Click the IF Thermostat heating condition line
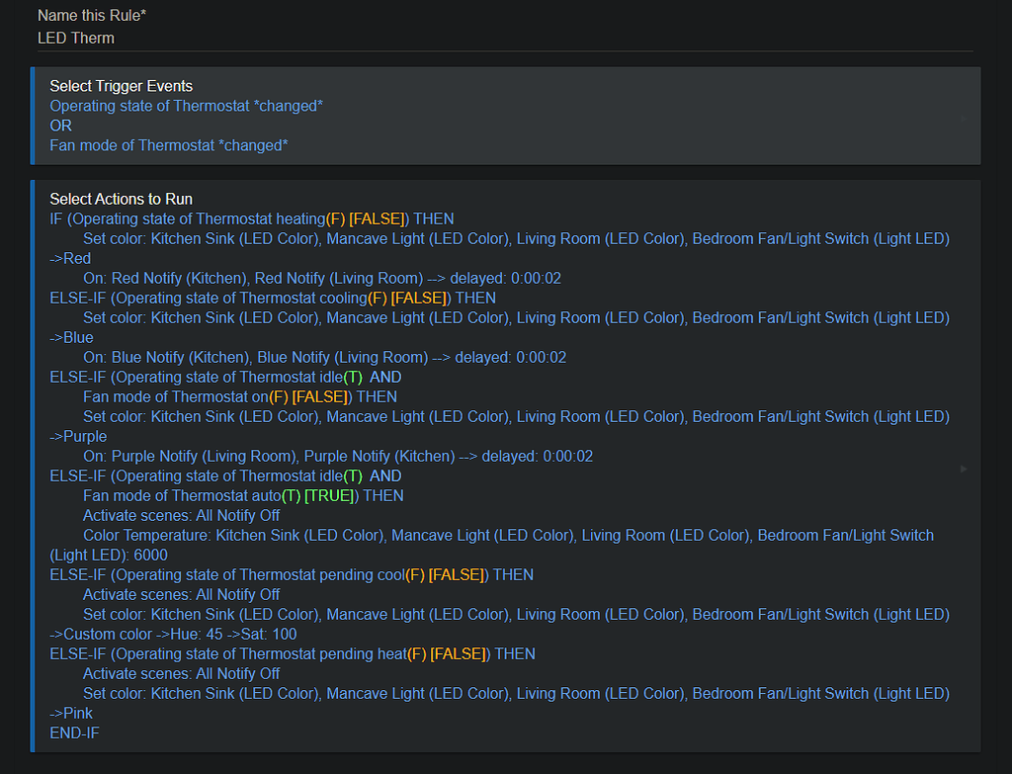1012x774 pixels. pyautogui.click(x=251, y=218)
